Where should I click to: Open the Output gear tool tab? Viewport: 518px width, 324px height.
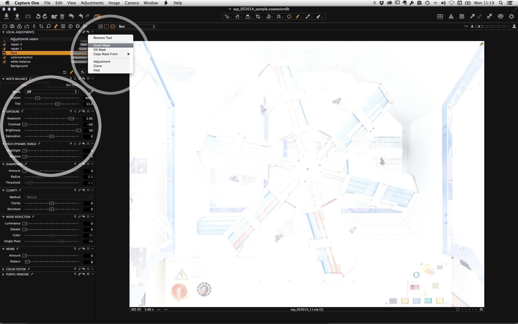click(78, 26)
